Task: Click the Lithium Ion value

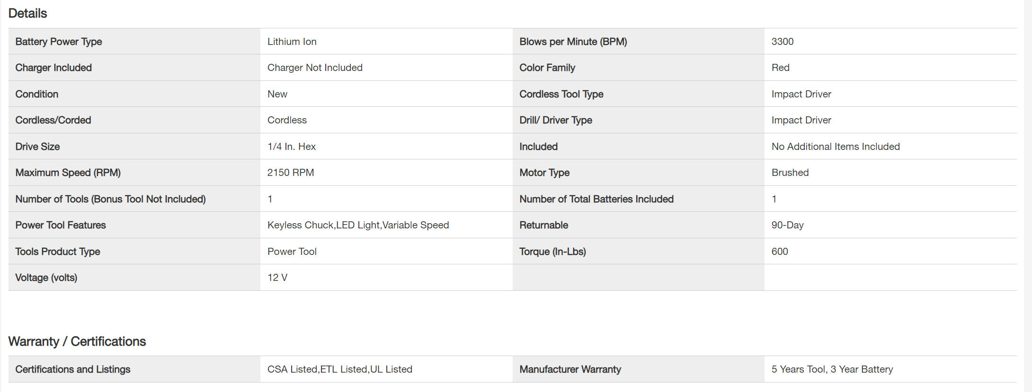Action: (x=292, y=42)
